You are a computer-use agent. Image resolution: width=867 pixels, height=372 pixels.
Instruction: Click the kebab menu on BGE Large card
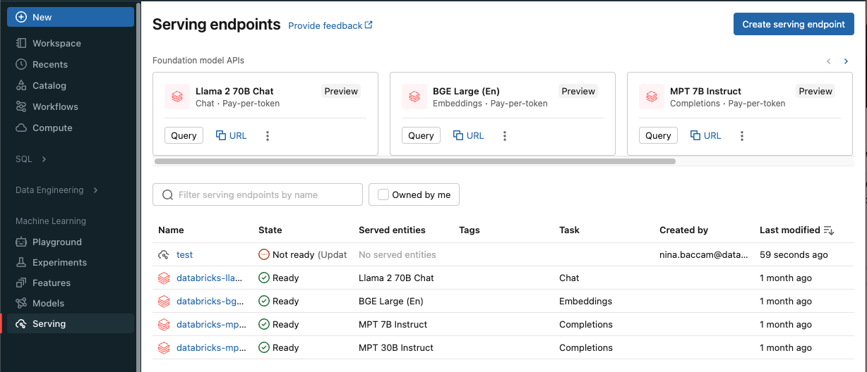click(x=505, y=136)
